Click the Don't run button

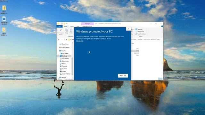tap(123, 76)
